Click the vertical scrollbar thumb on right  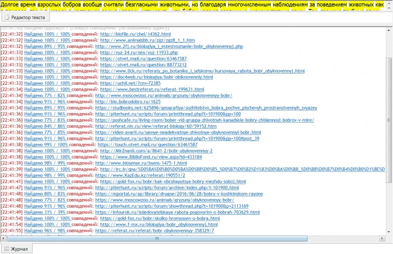(x=389, y=118)
